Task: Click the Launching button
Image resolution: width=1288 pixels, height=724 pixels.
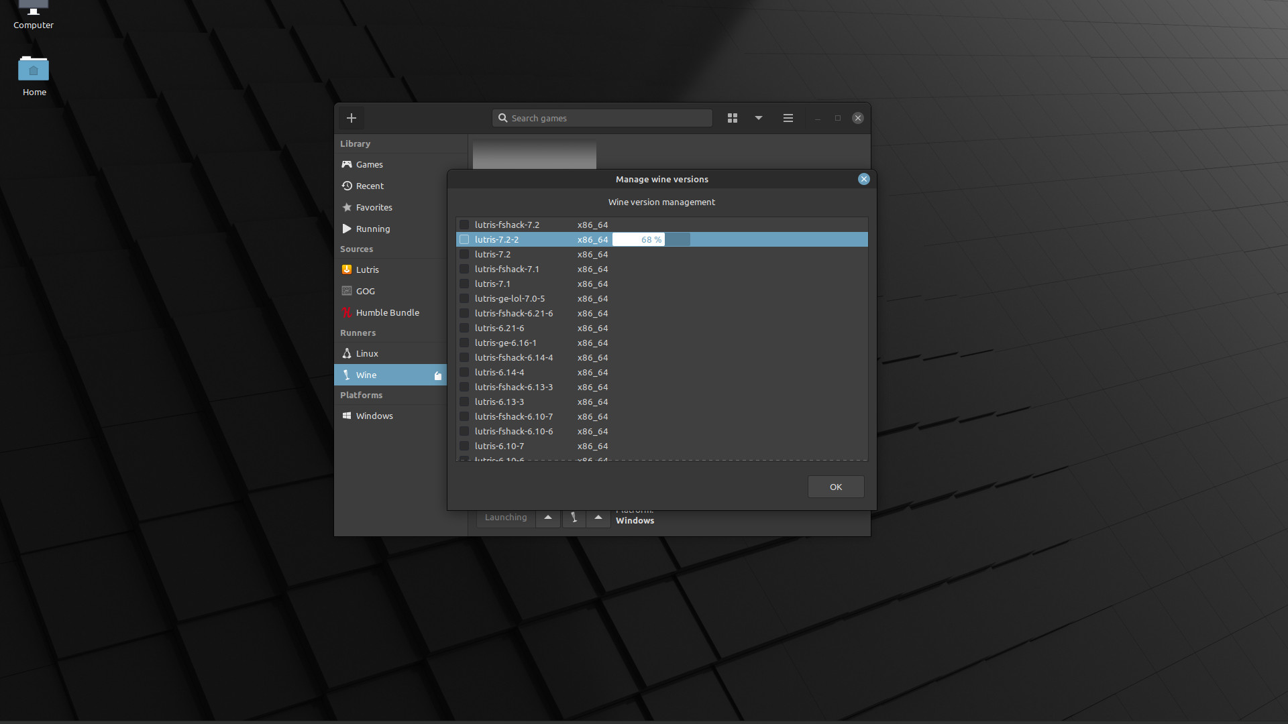Action: click(x=506, y=518)
